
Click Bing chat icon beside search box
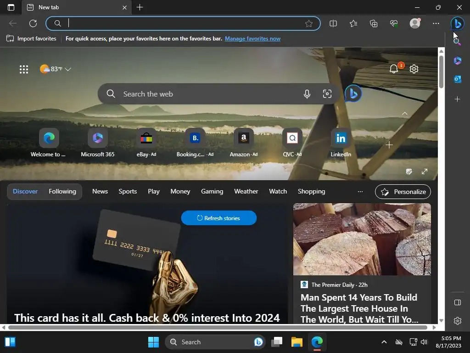(353, 94)
